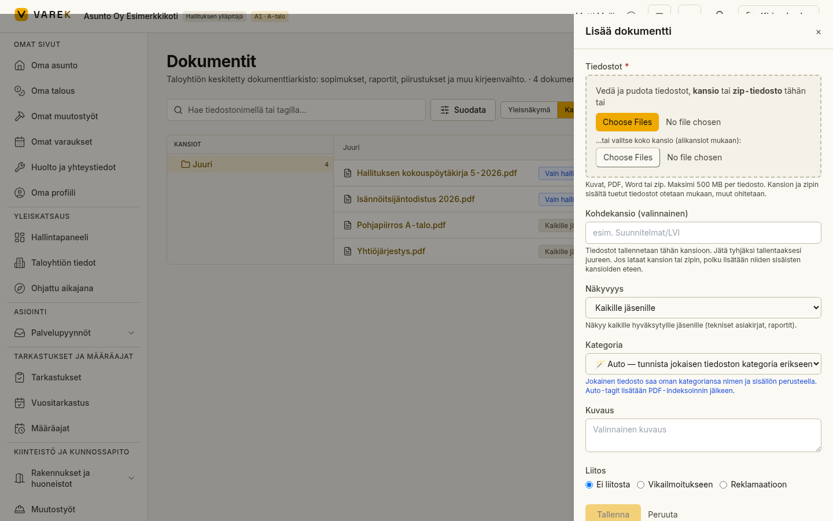Click Huolto ja yhteystiedot wrench icon
Screen dimensions: 833x521
click(x=20, y=167)
